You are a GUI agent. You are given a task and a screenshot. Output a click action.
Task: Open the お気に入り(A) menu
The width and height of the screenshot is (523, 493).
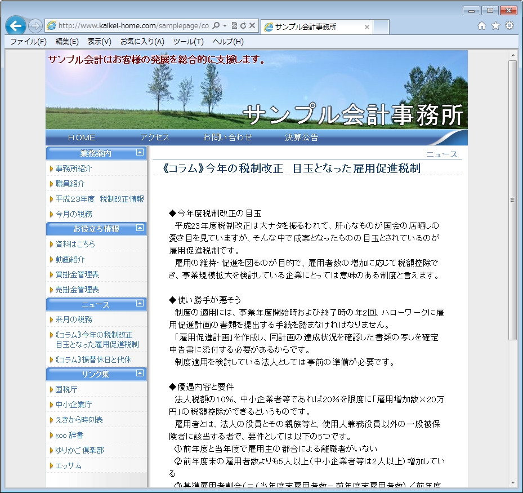(x=142, y=41)
